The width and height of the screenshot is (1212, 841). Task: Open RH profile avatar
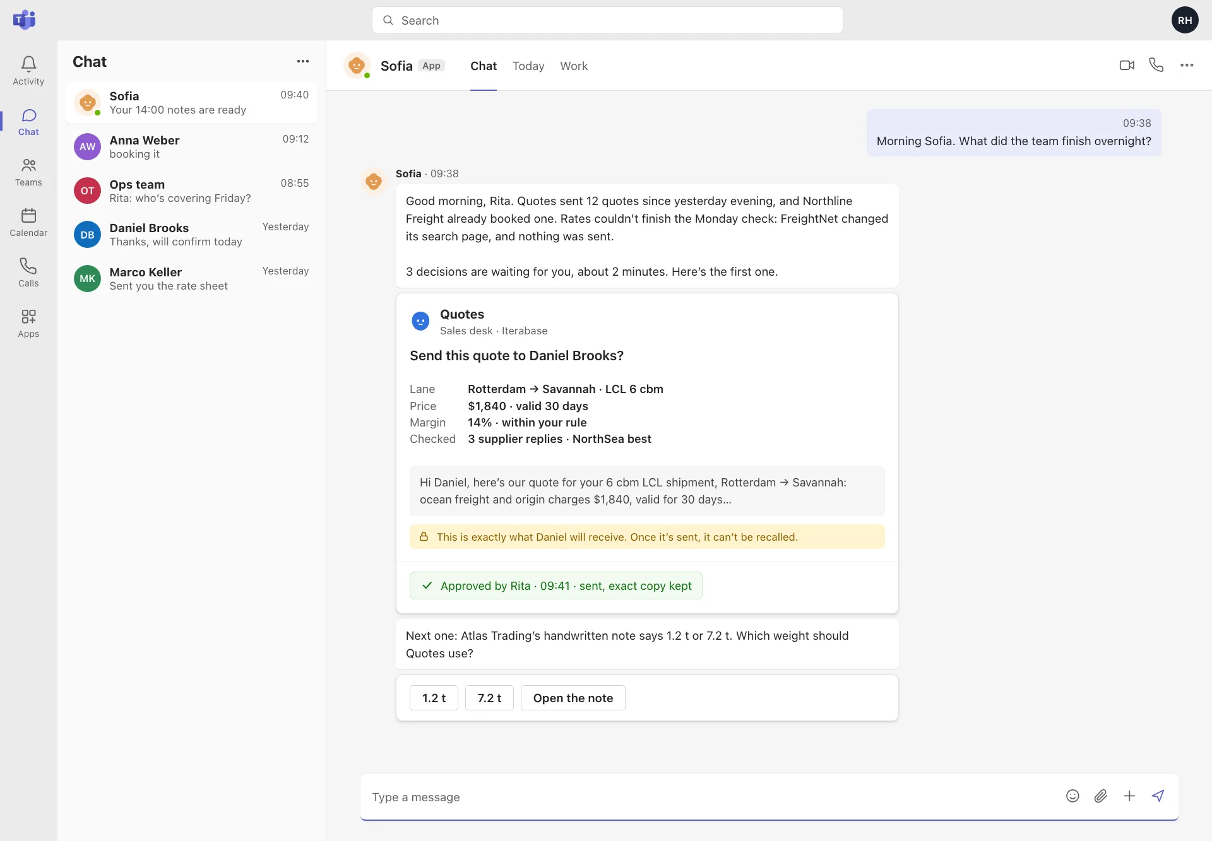[x=1185, y=20]
